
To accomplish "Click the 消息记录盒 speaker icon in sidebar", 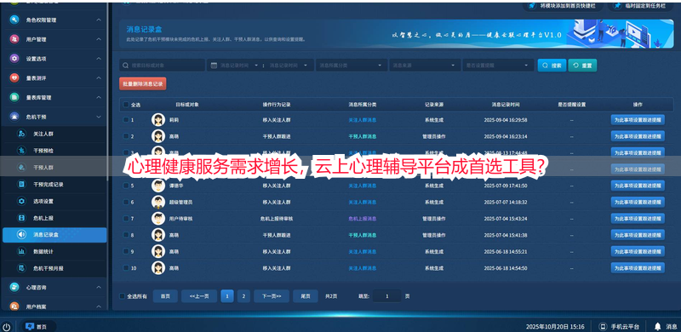I will [x=21, y=235].
